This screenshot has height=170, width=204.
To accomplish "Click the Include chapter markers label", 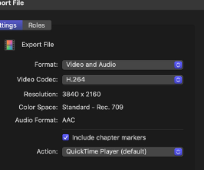I will (x=109, y=138).
